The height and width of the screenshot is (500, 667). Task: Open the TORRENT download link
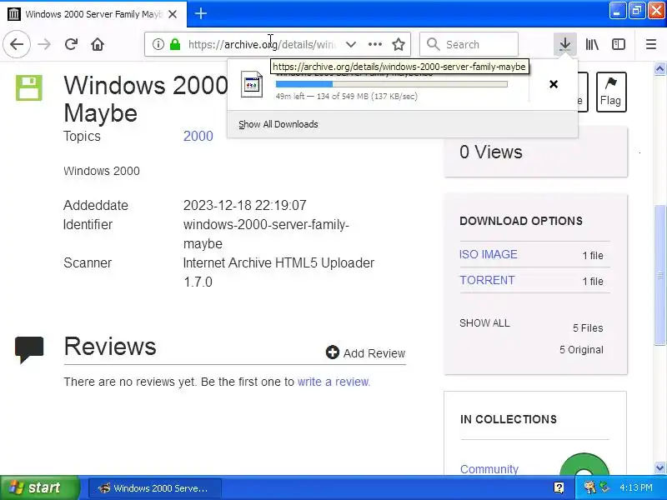tap(487, 280)
